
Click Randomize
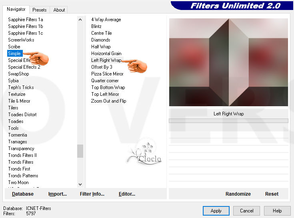(238, 194)
